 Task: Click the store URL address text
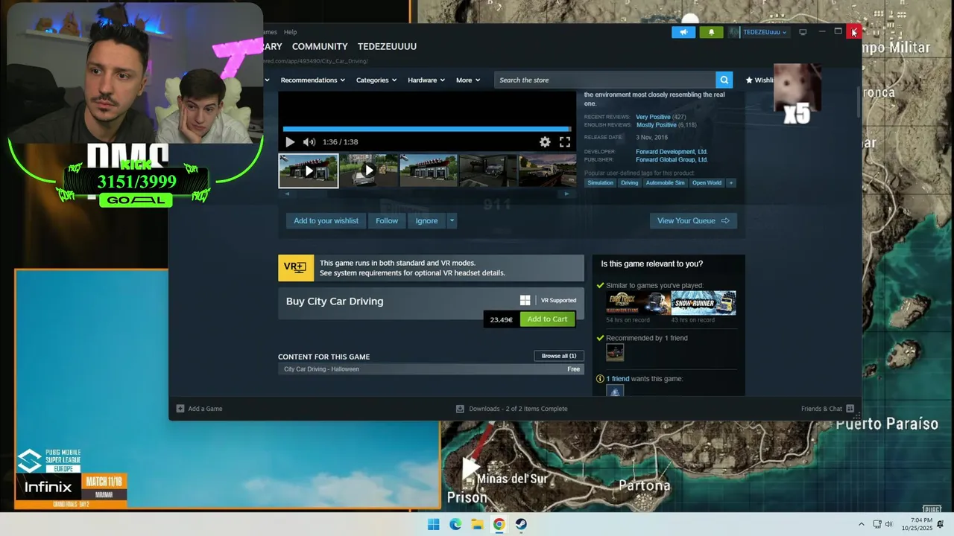[x=315, y=61]
